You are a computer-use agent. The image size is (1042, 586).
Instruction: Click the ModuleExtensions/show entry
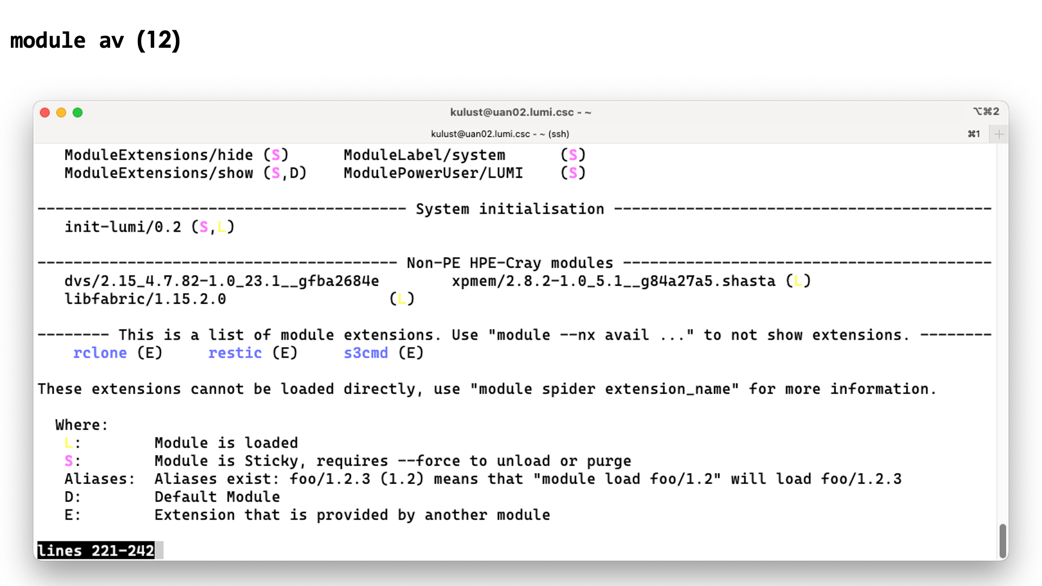(158, 173)
